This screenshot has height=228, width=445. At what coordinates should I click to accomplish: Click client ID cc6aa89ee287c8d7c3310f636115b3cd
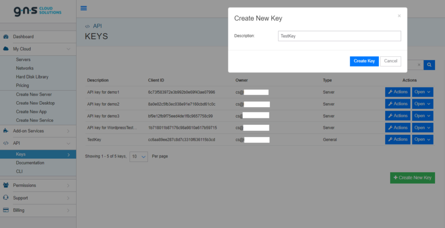point(181,140)
